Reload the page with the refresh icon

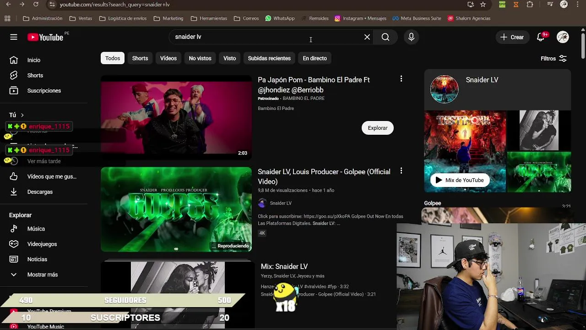[x=36, y=5]
